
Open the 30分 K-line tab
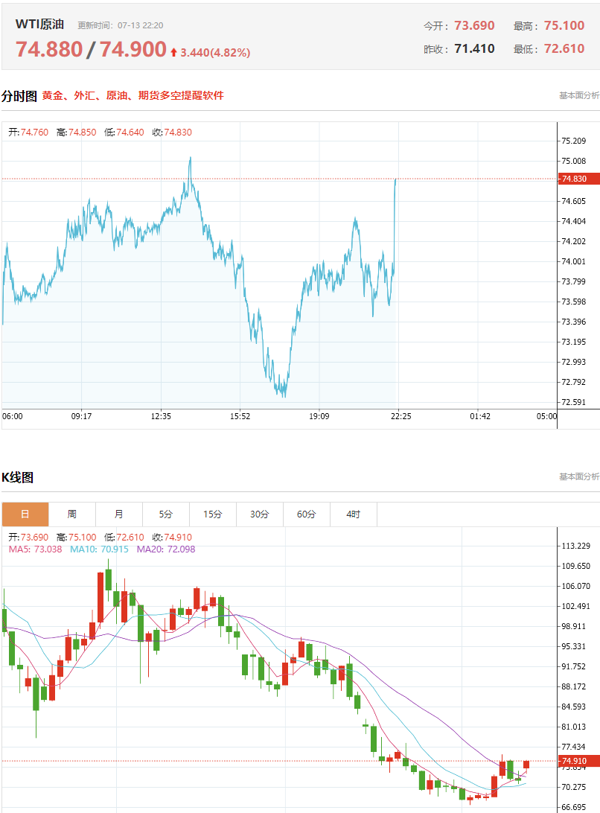tap(260, 514)
